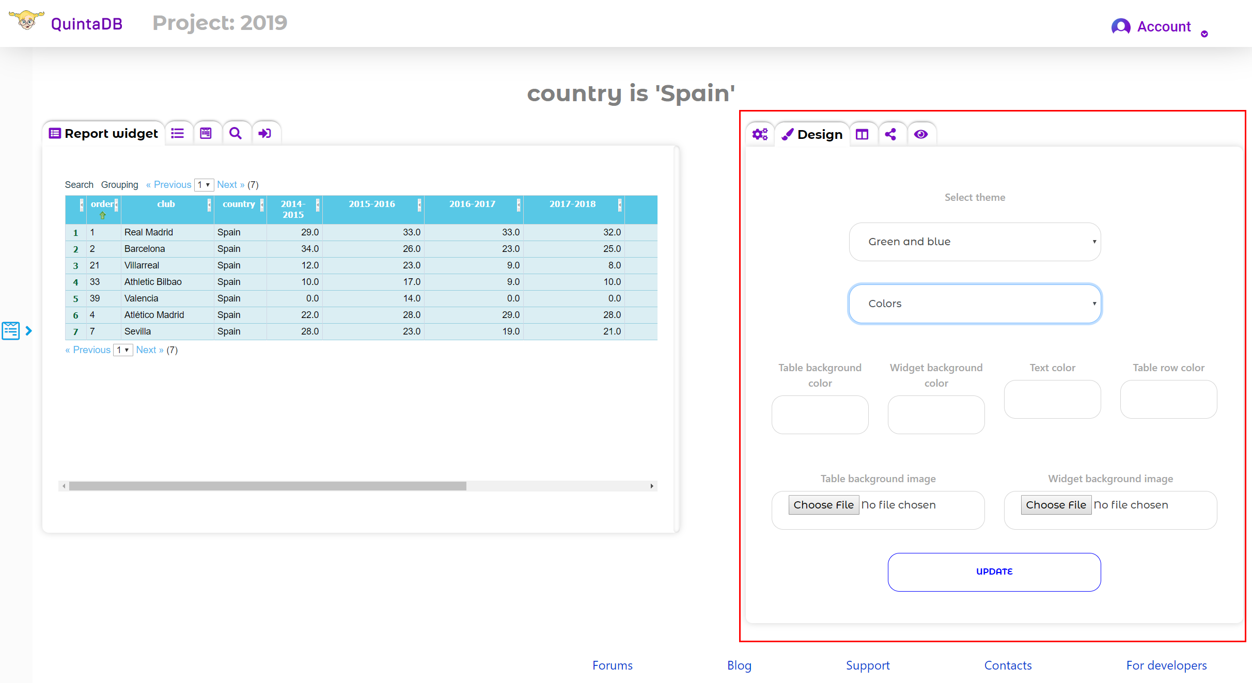This screenshot has width=1252, height=683.
Task: Click the Real Madrid cell
Action: [x=167, y=232]
